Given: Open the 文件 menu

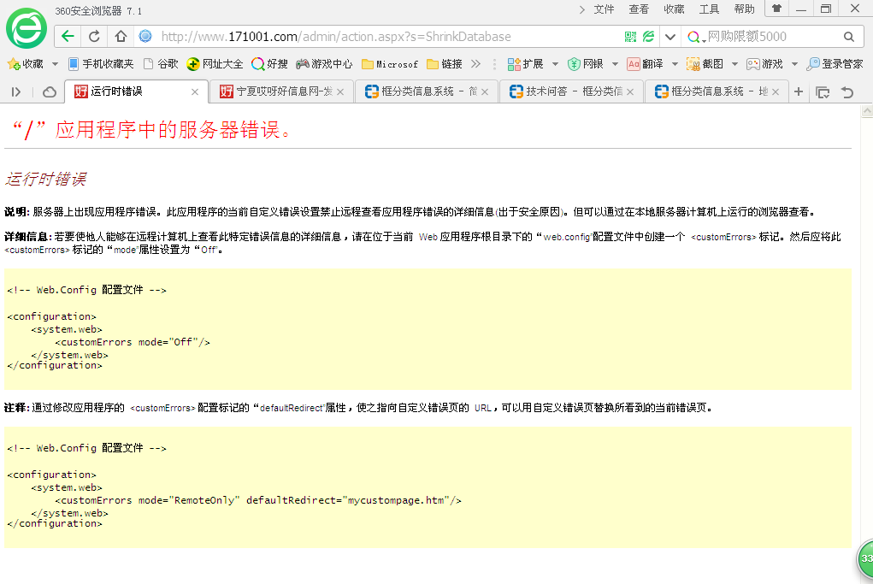Looking at the screenshot, I should click(x=604, y=9).
